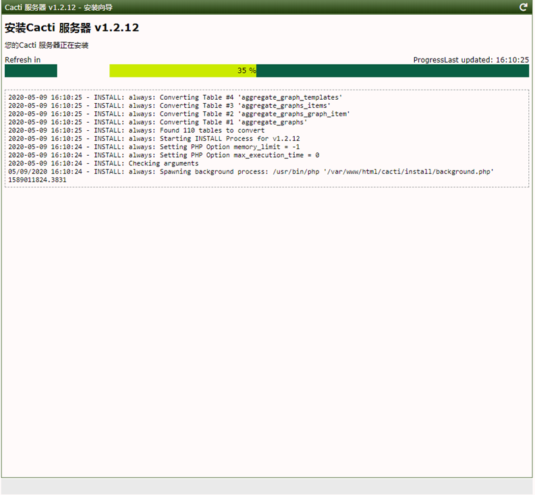Click the '1589011824.3831' timestamp line
This screenshot has height=495, width=535.
(x=37, y=180)
